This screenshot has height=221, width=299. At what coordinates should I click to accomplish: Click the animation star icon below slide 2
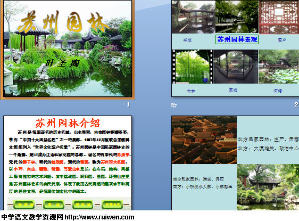tap(174, 105)
